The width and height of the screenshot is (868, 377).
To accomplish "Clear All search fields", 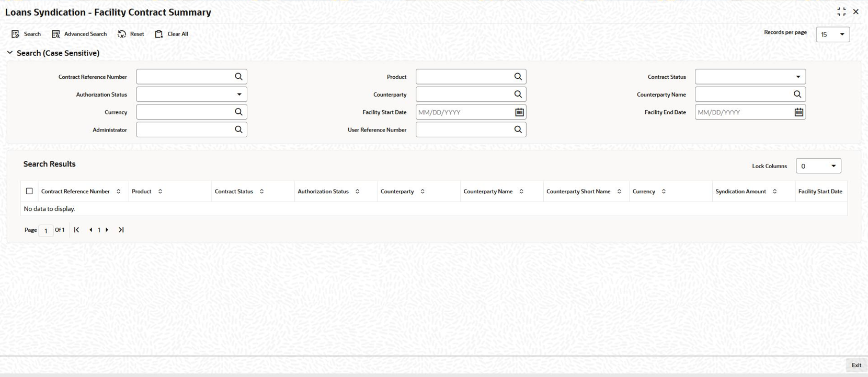I will 172,34.
